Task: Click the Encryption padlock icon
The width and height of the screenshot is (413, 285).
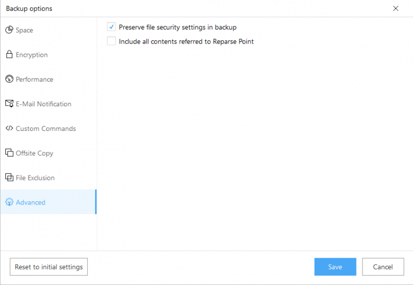Action: [x=9, y=55]
